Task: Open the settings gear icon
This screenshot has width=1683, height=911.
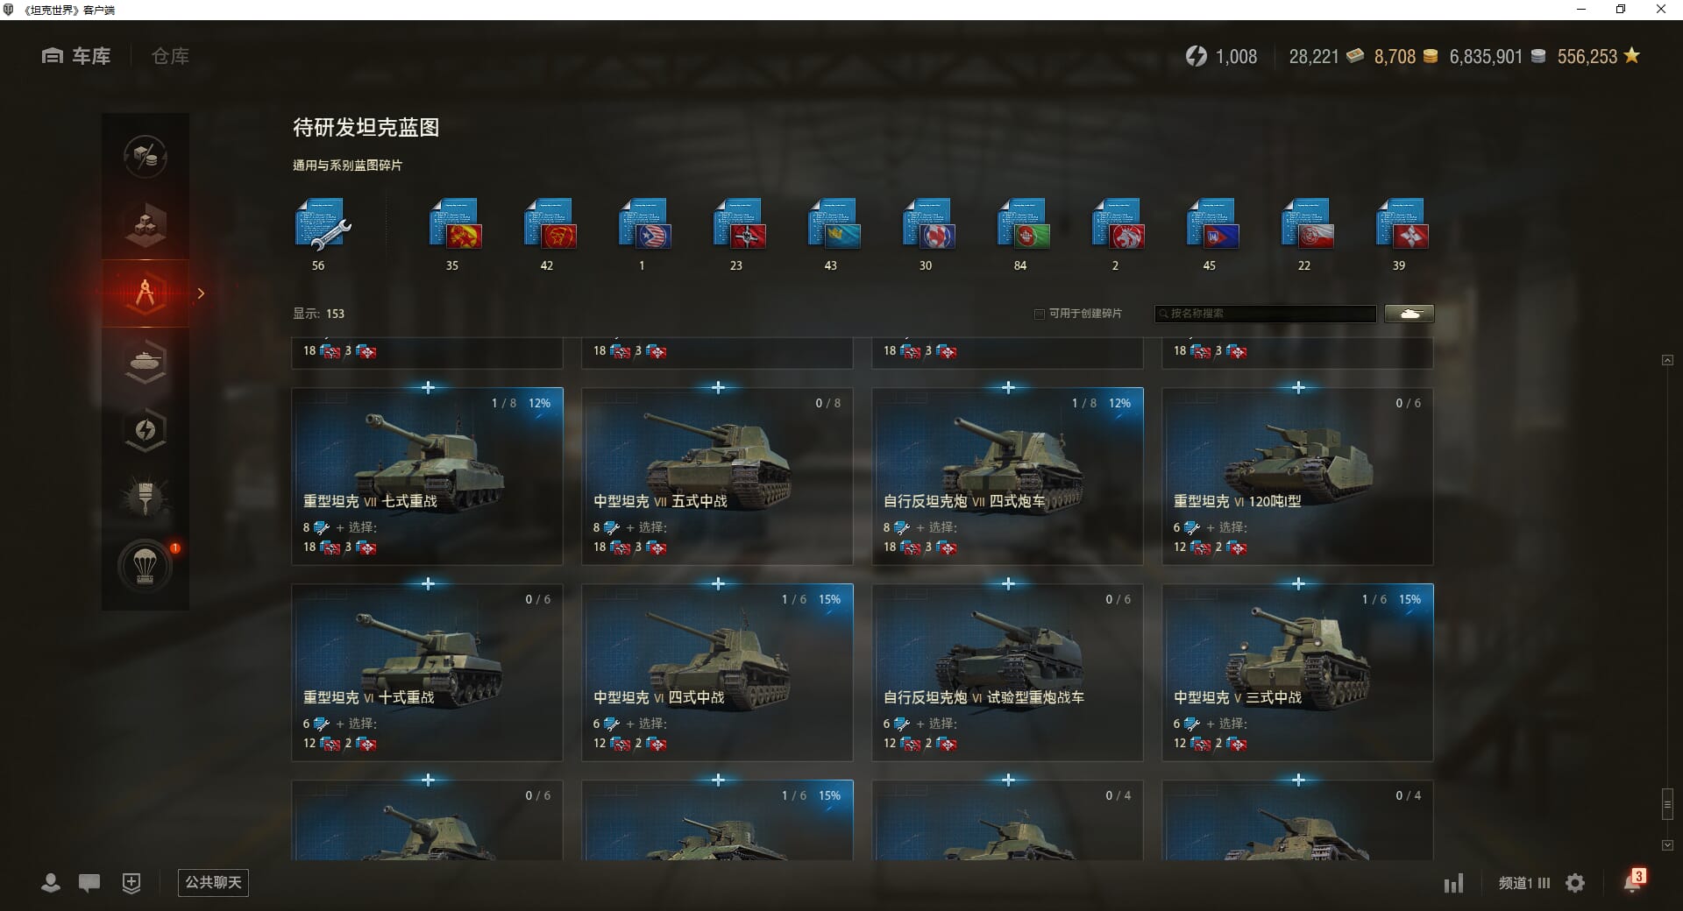Action: click(x=1575, y=883)
